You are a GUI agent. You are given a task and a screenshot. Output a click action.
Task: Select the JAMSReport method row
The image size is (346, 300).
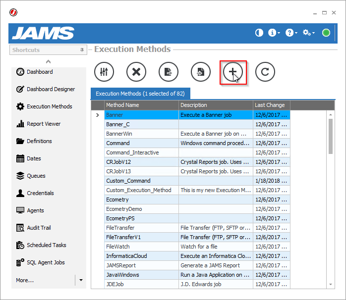(x=197, y=265)
